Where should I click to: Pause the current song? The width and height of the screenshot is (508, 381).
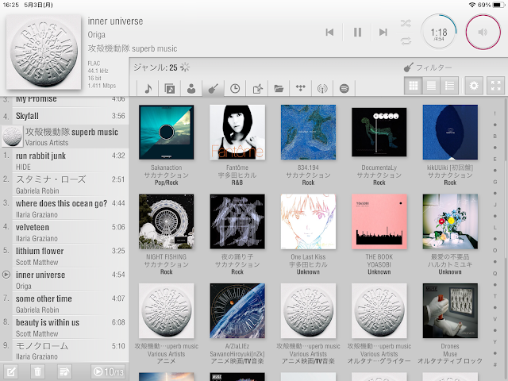(357, 32)
